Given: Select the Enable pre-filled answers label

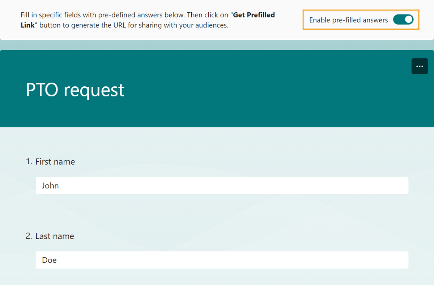Looking at the screenshot, I should [348, 20].
